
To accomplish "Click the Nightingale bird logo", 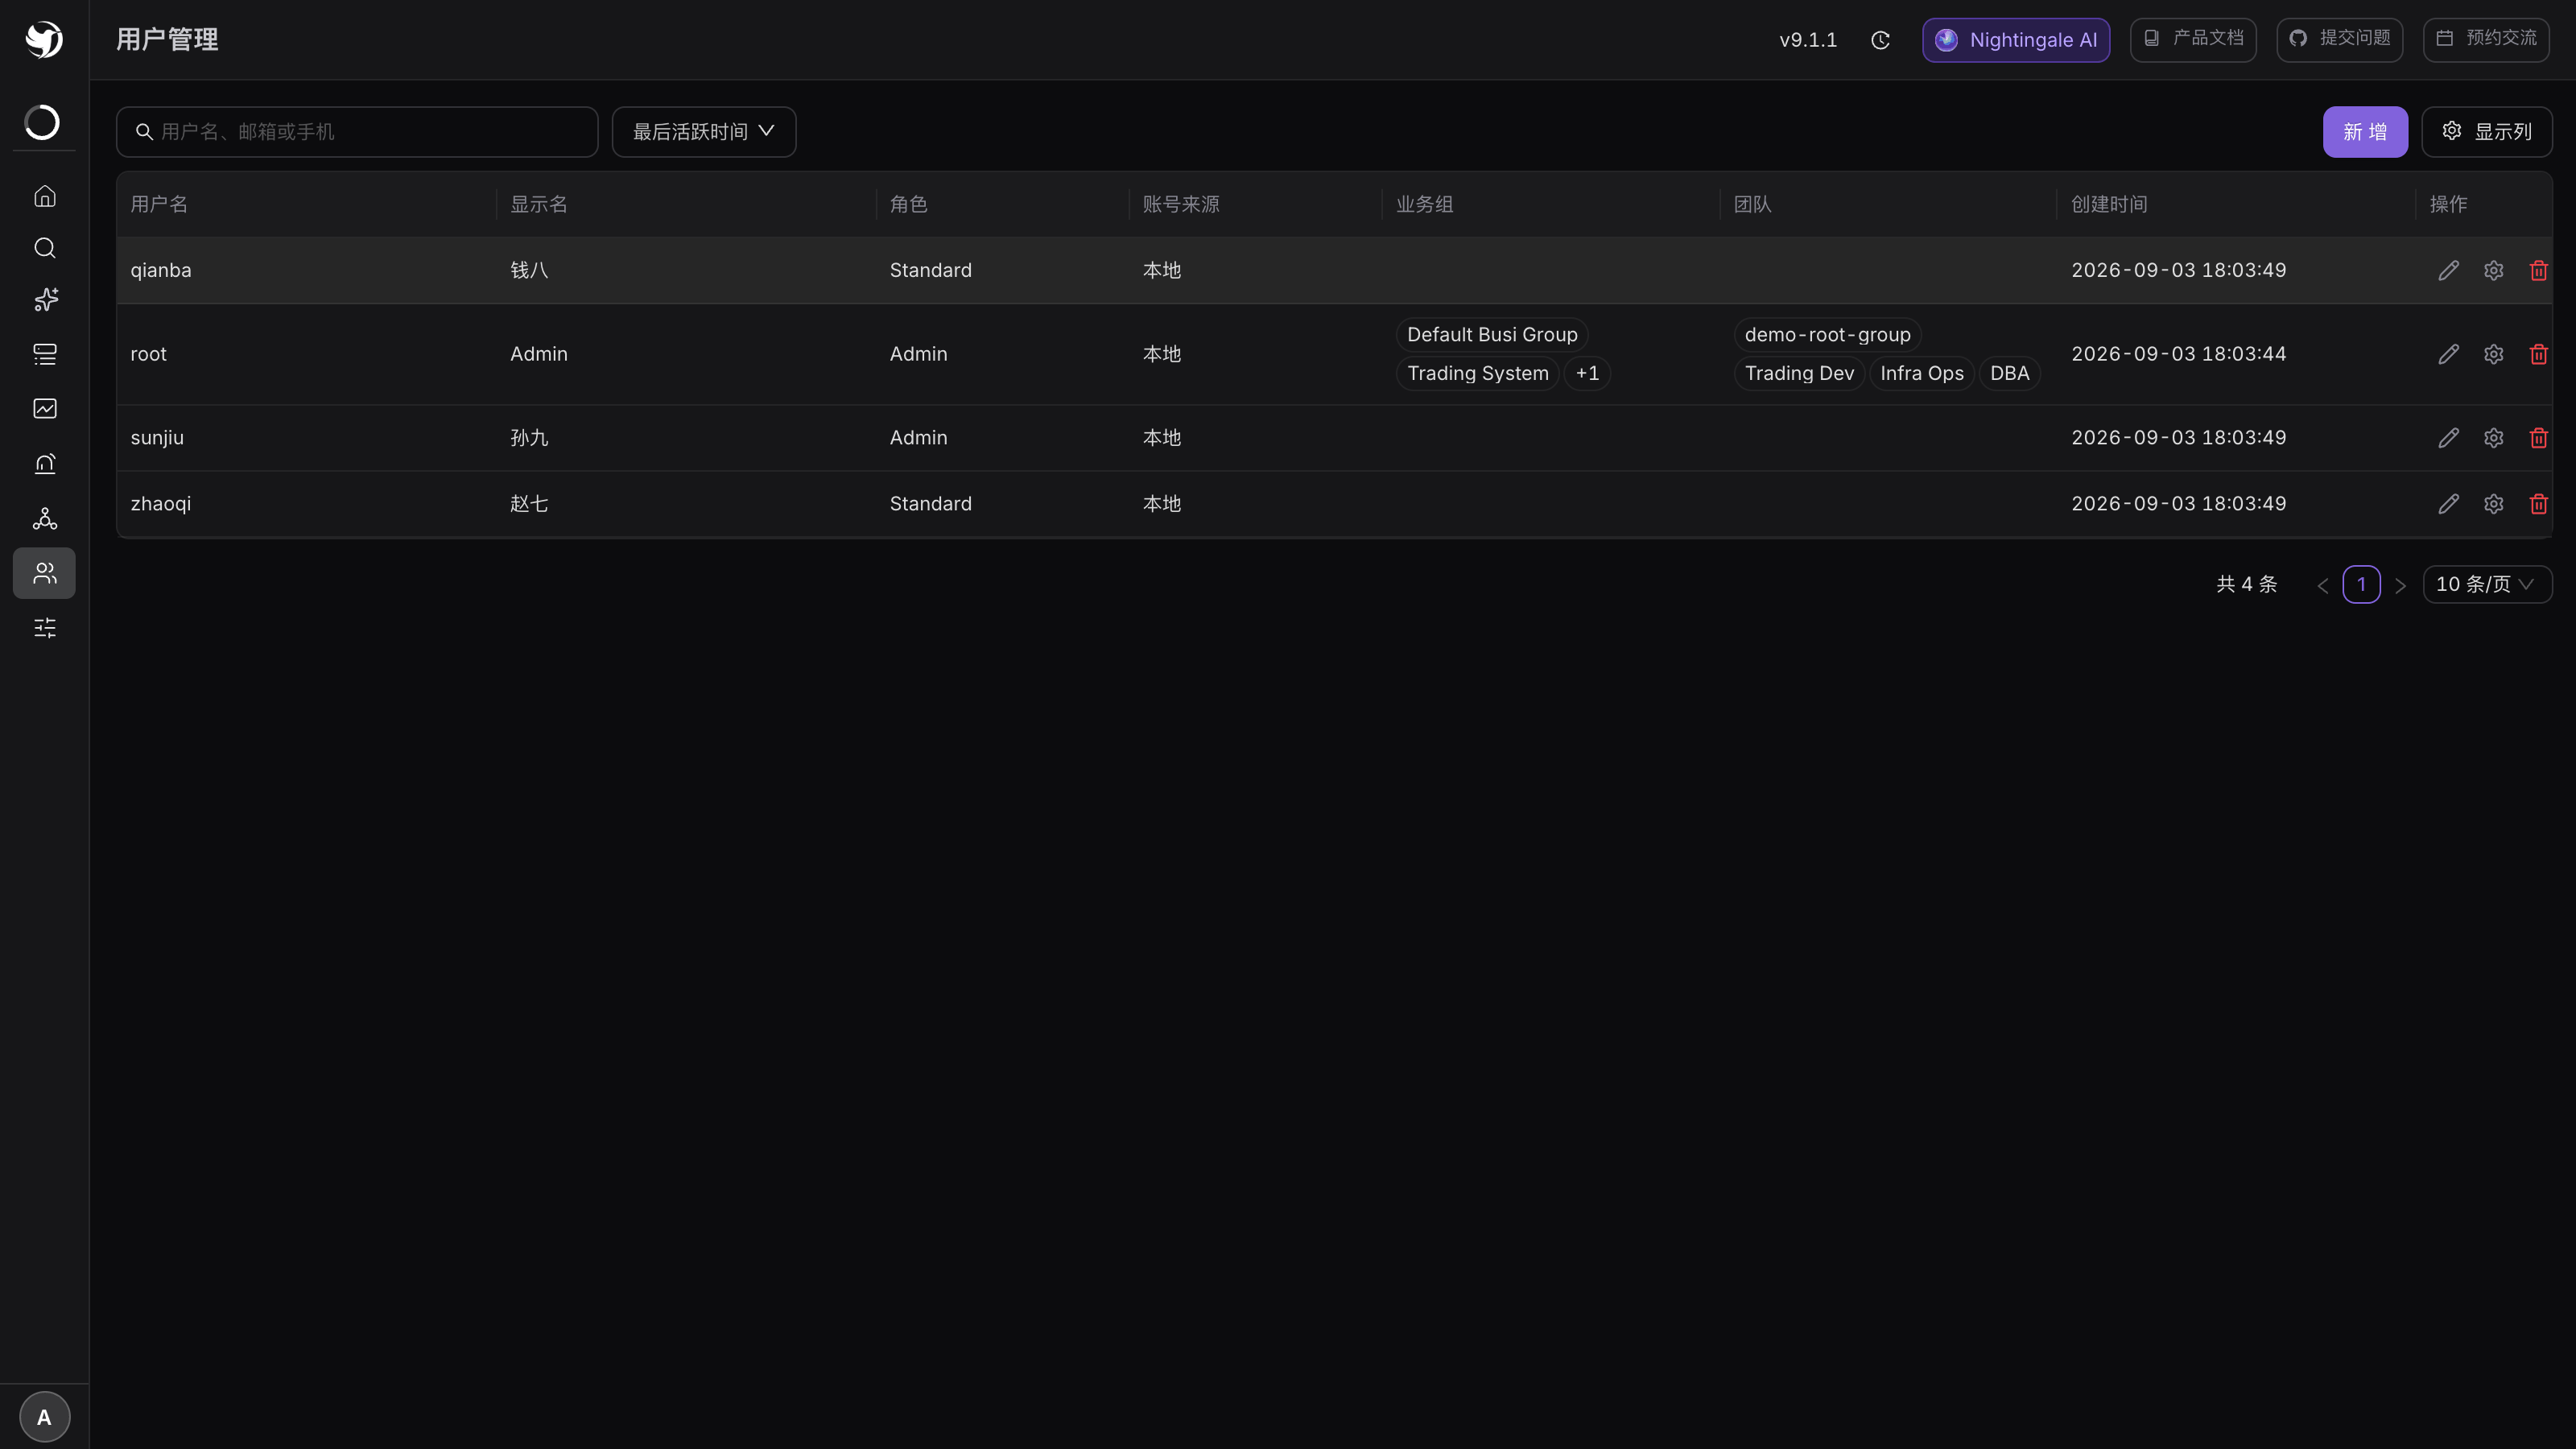I will [44, 40].
